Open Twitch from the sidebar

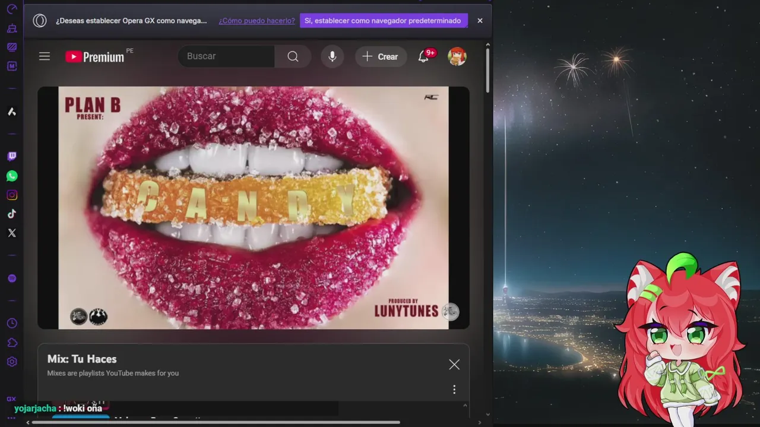click(12, 157)
